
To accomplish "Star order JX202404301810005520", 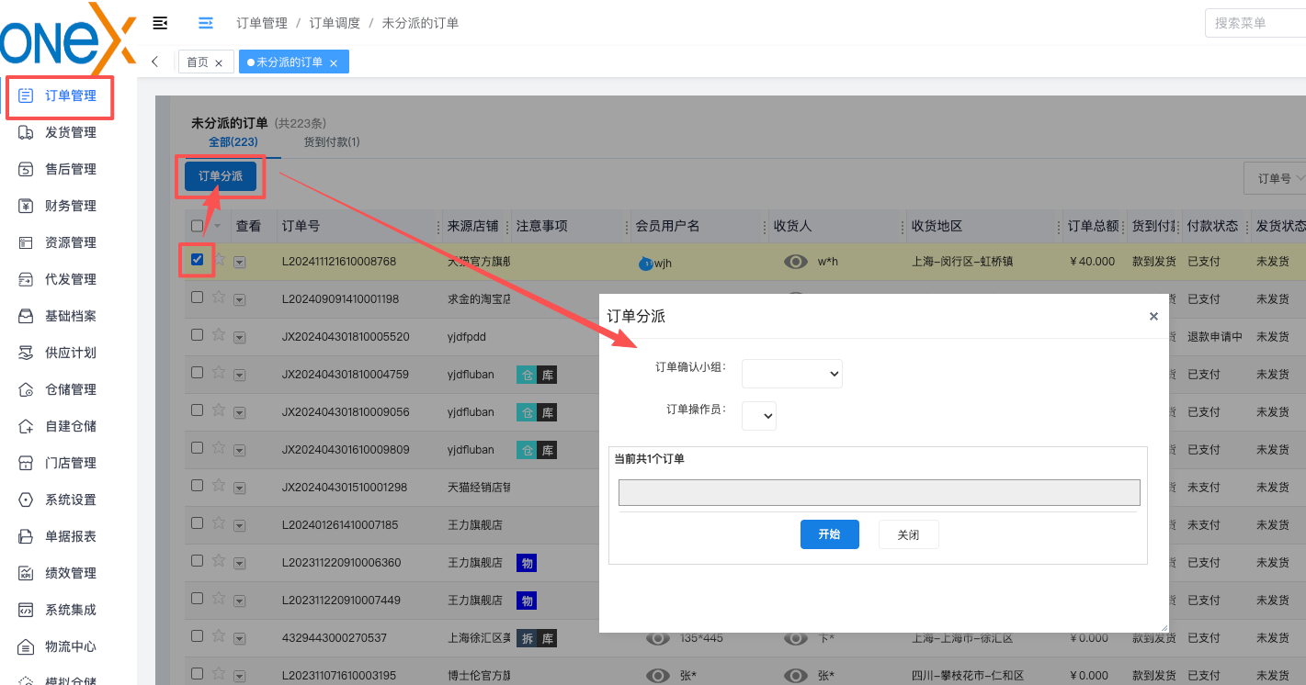I will coord(219,334).
